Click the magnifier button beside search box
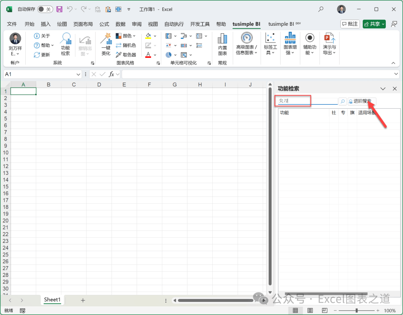 [x=342, y=101]
